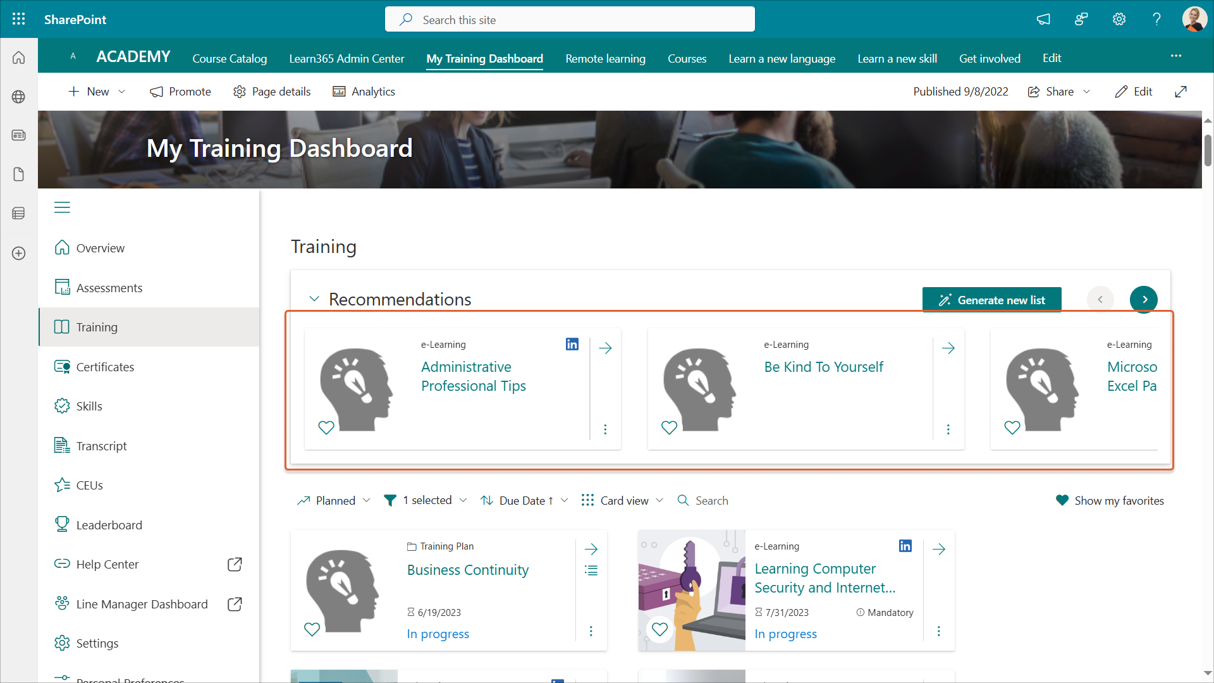Open more options on Learning Computer Security card
The height and width of the screenshot is (683, 1214).
[x=938, y=631]
